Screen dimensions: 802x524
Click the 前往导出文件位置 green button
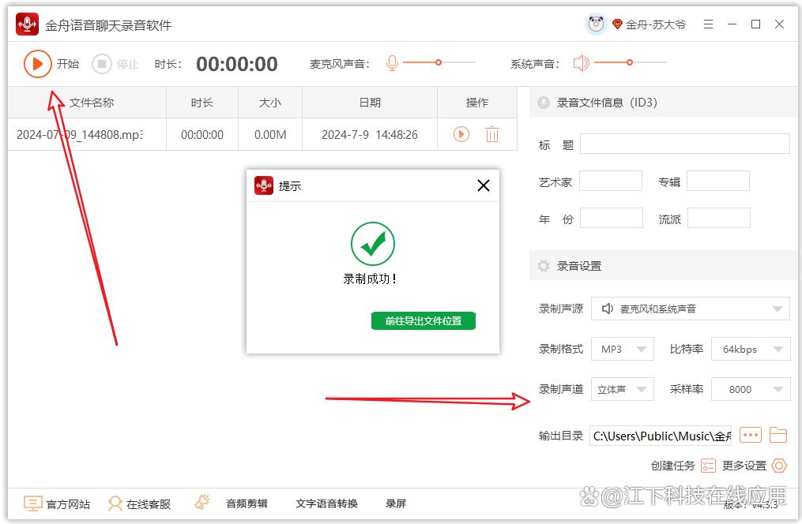(424, 320)
